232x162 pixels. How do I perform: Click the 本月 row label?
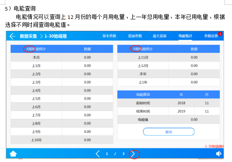pos(36,57)
